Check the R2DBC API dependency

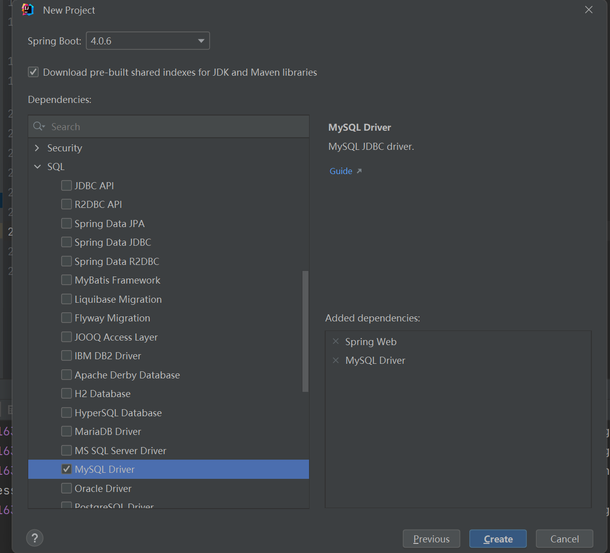(x=66, y=204)
